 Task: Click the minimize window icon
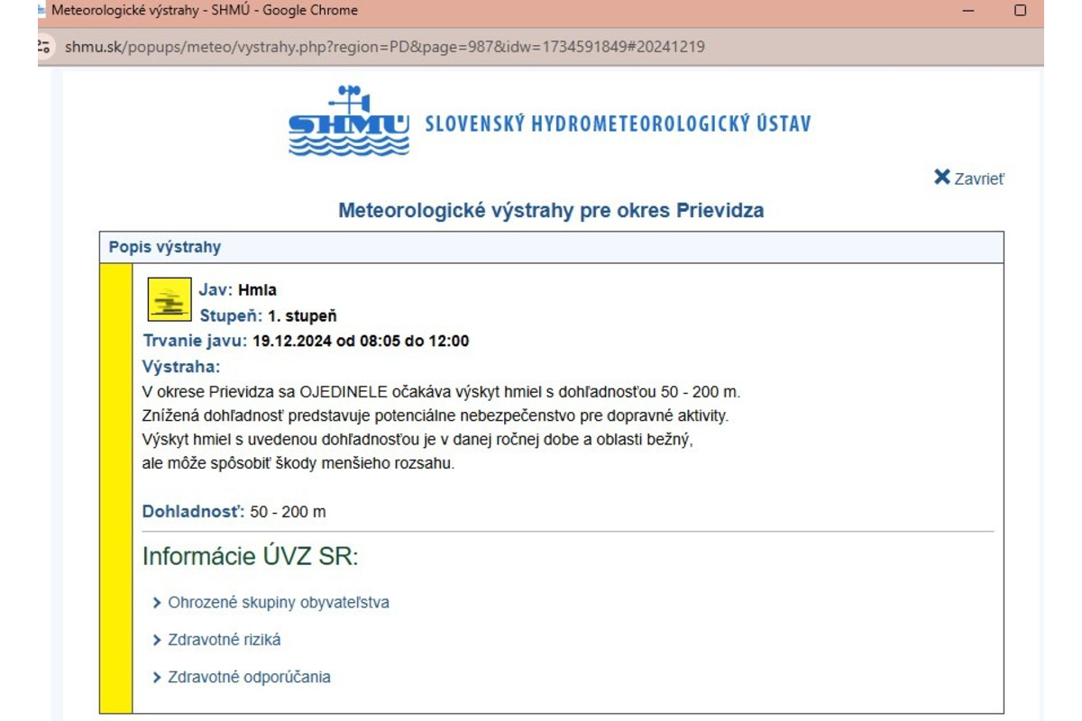[x=967, y=10]
